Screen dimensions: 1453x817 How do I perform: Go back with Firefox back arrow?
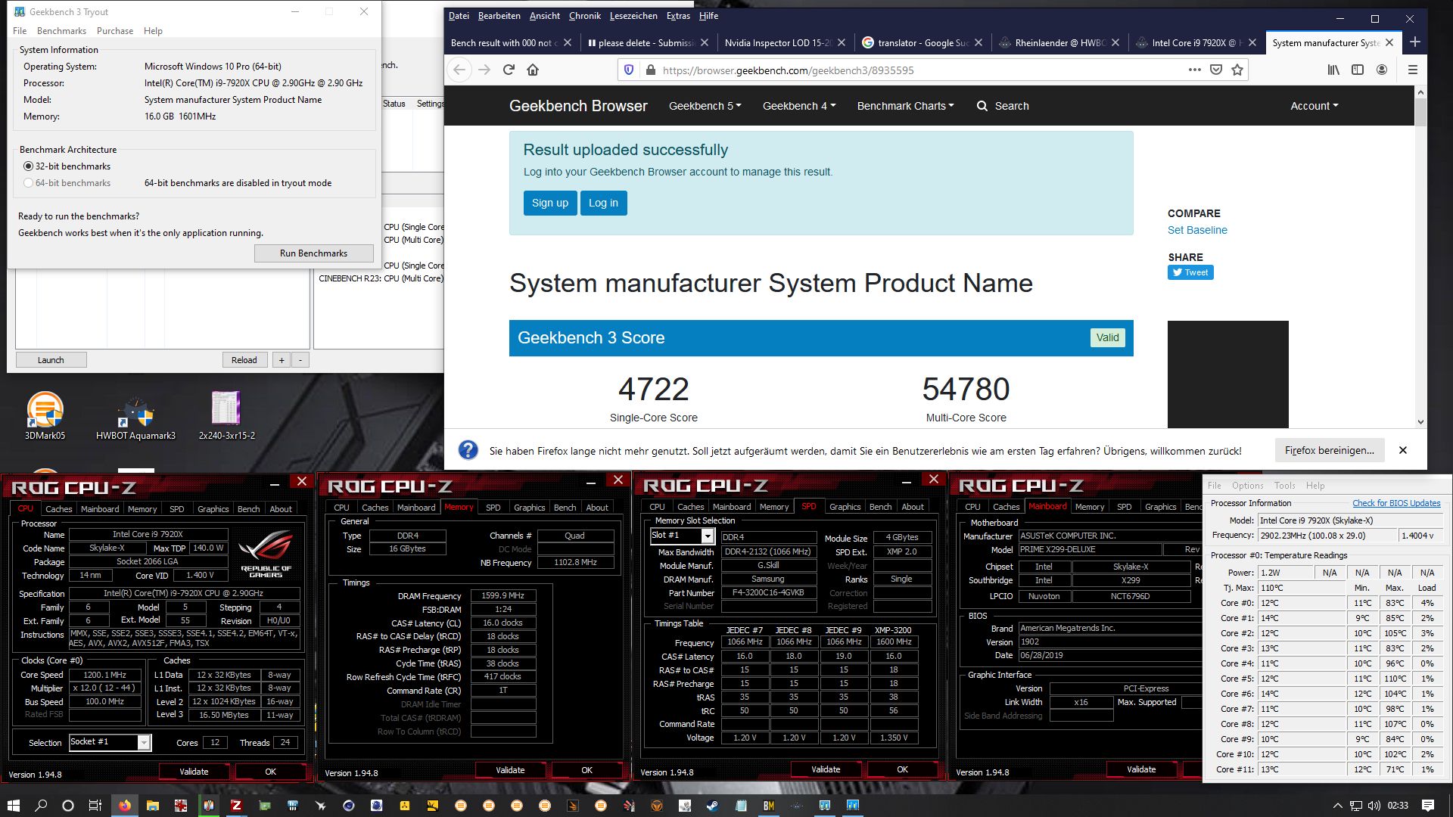click(459, 70)
